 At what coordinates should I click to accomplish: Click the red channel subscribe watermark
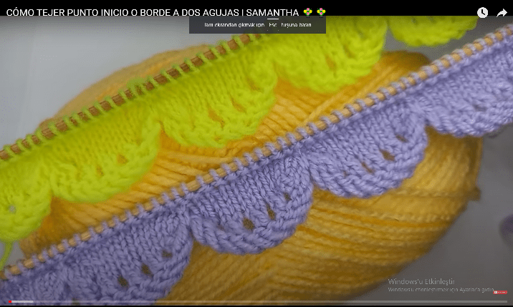(x=499, y=292)
